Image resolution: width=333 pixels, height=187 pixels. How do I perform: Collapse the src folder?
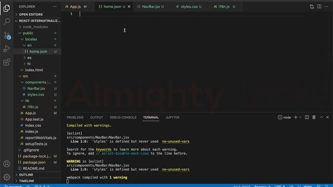(x=37, y=76)
